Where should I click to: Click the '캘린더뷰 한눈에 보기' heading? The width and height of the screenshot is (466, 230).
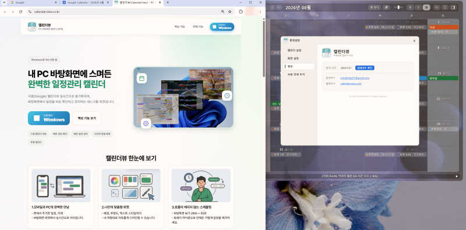coord(131,158)
